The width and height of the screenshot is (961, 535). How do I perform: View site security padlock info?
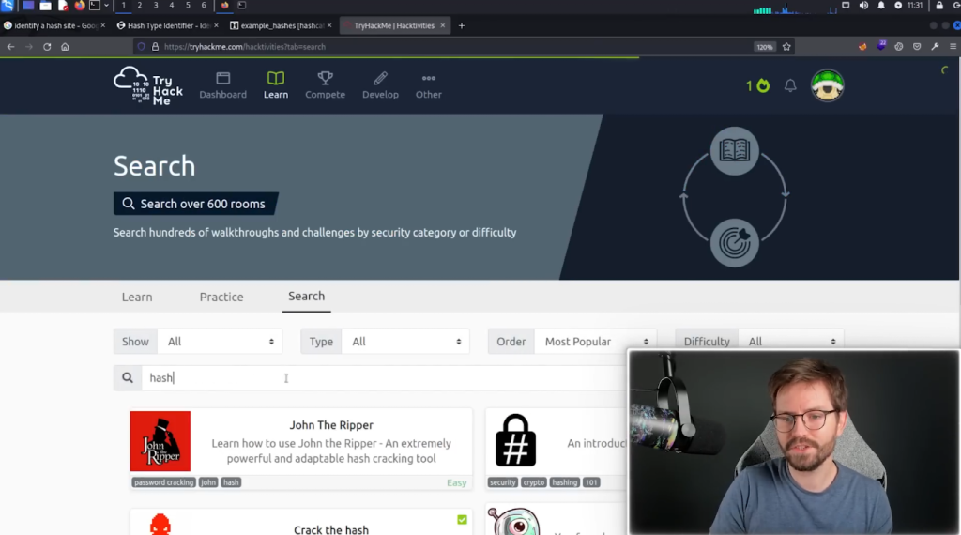pos(155,47)
